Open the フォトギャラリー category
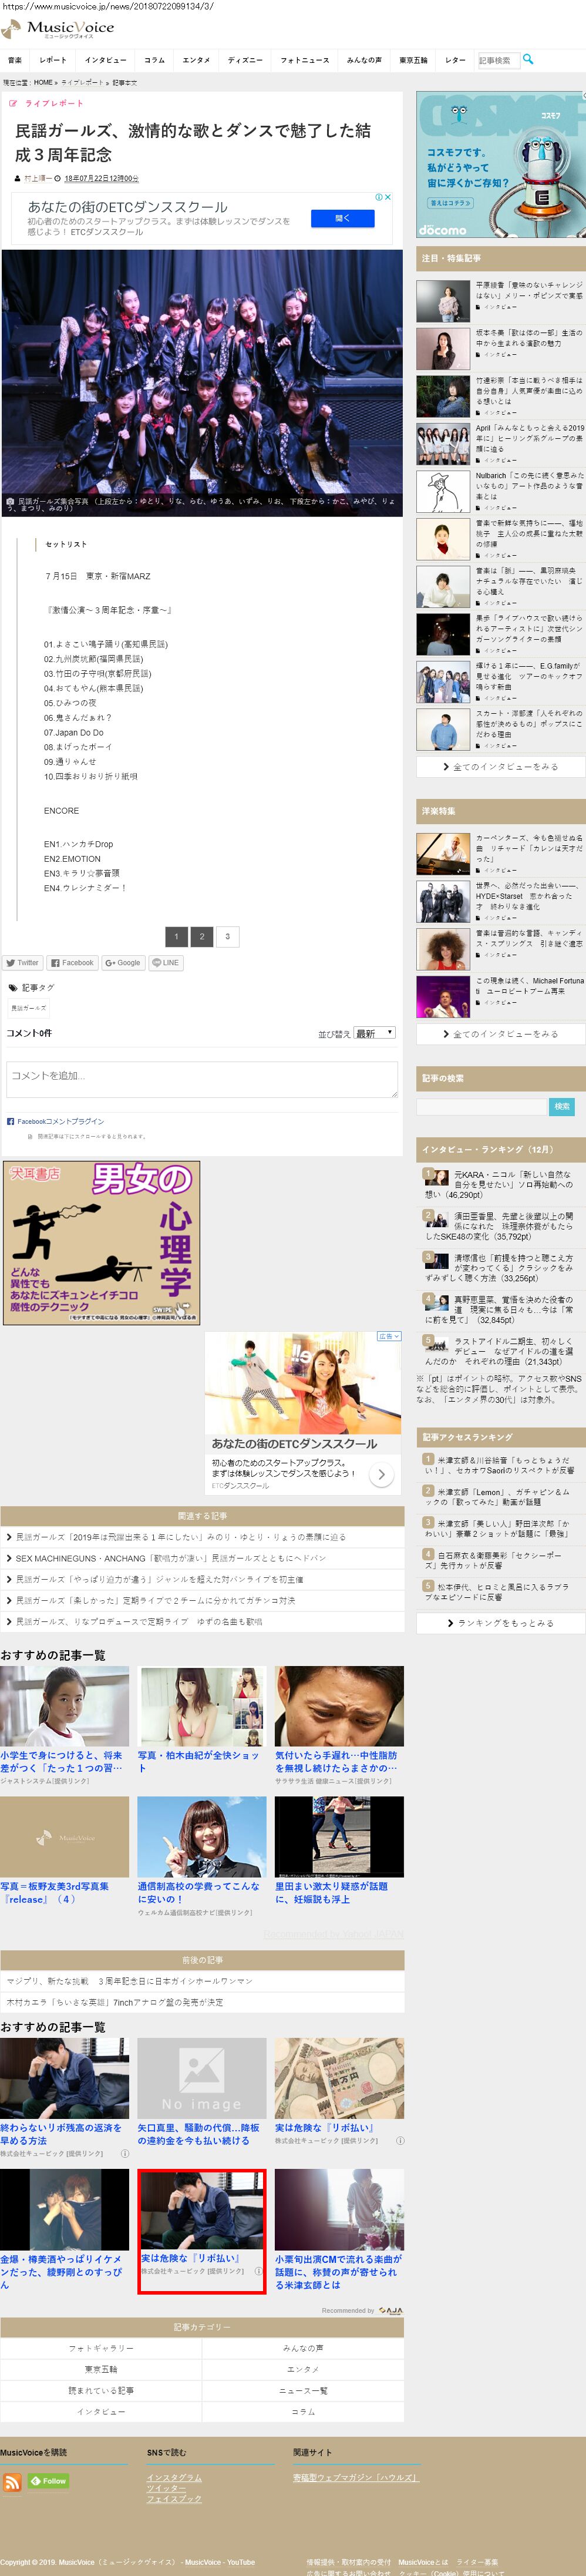Image resolution: width=586 pixels, height=2576 pixels. (x=101, y=2348)
